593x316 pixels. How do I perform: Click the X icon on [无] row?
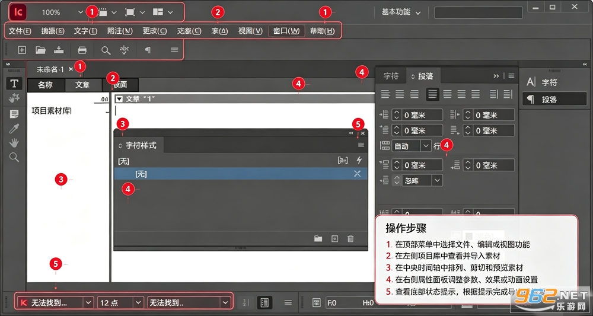coord(357,174)
